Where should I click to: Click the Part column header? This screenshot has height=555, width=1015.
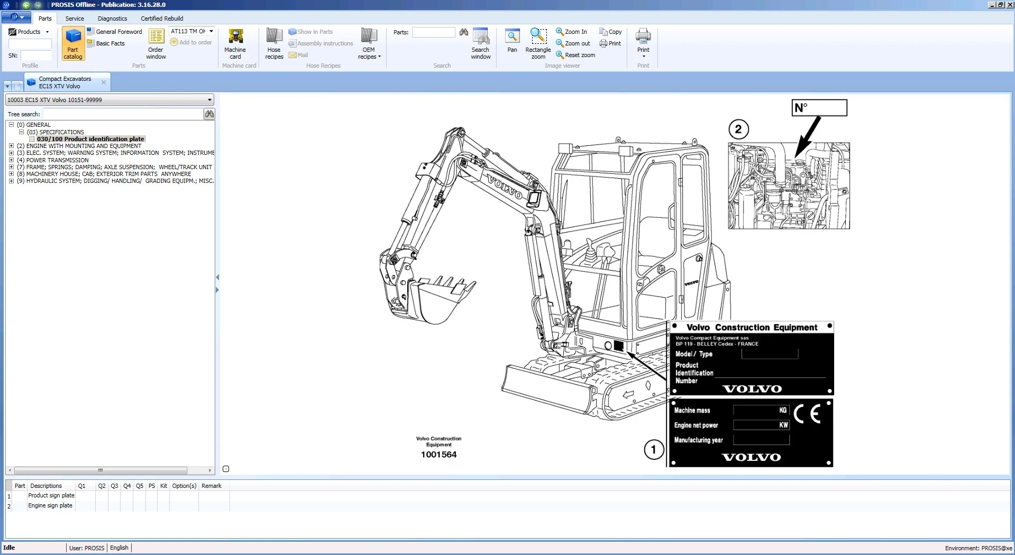pyautogui.click(x=20, y=486)
